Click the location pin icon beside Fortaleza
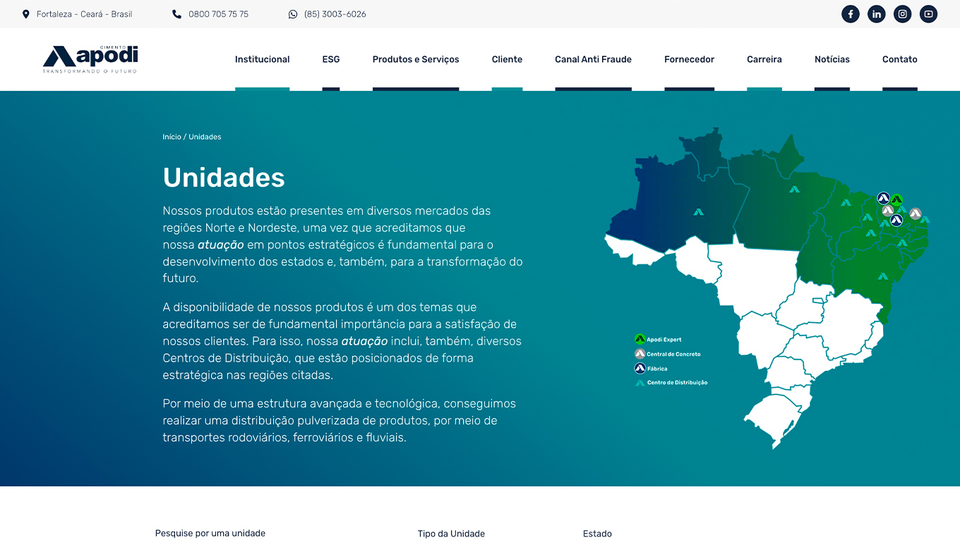The height and width of the screenshot is (540, 960). 26,14
